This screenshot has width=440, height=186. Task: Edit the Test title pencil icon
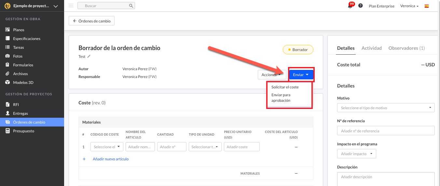tap(89, 56)
